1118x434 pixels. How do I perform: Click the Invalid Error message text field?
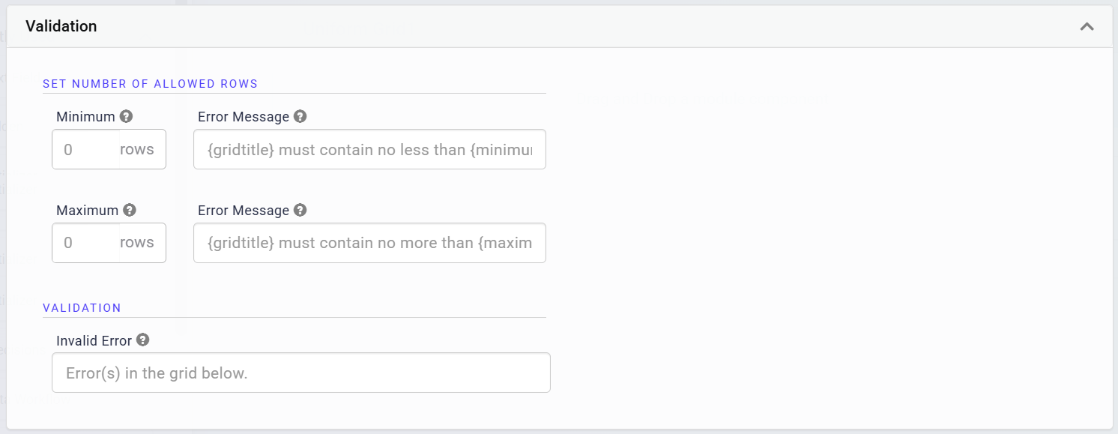point(300,372)
